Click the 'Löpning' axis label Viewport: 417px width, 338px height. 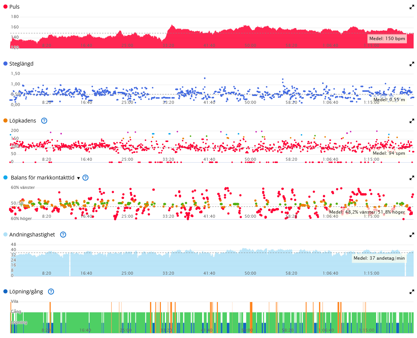pyautogui.click(x=19, y=322)
